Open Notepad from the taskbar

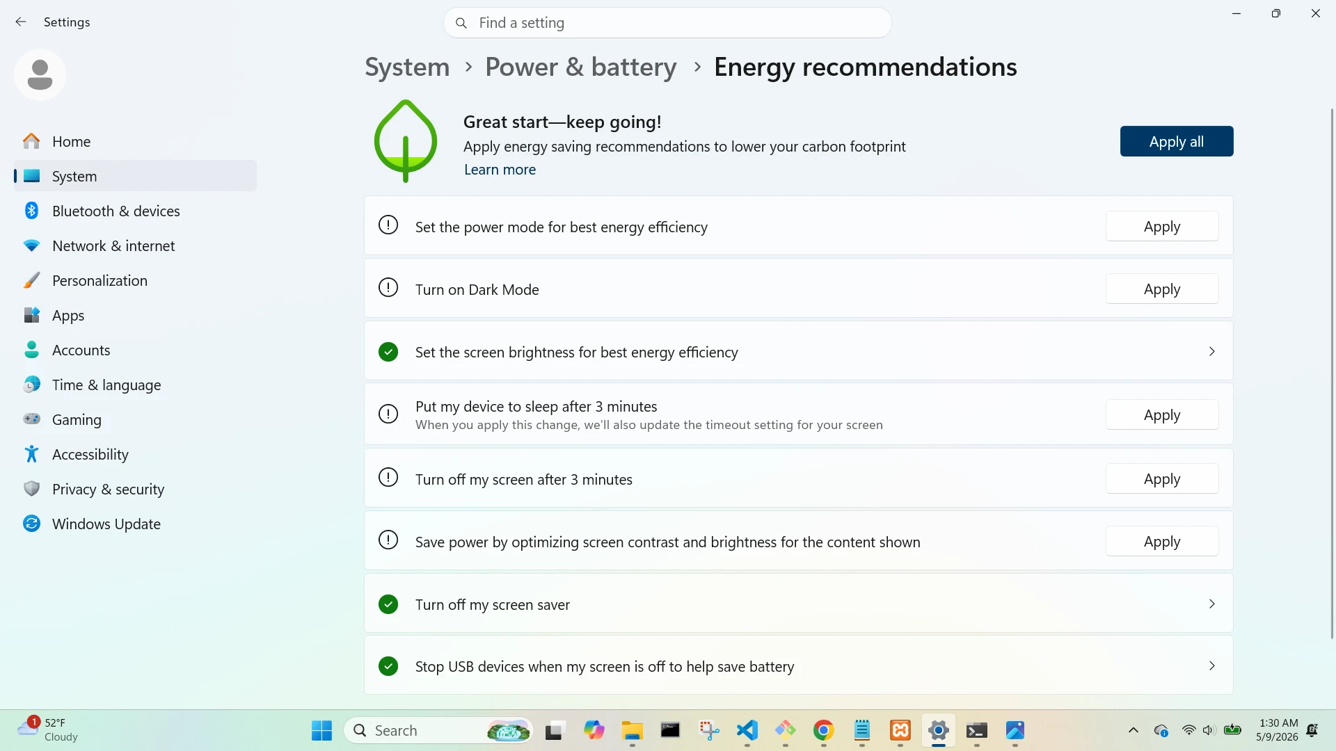862,731
